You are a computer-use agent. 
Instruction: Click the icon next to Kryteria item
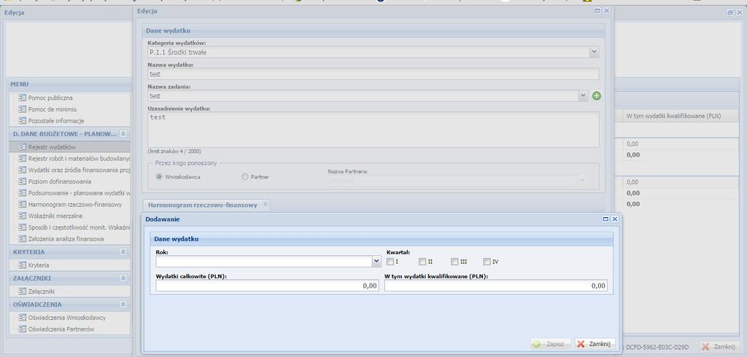pyautogui.click(x=22, y=265)
